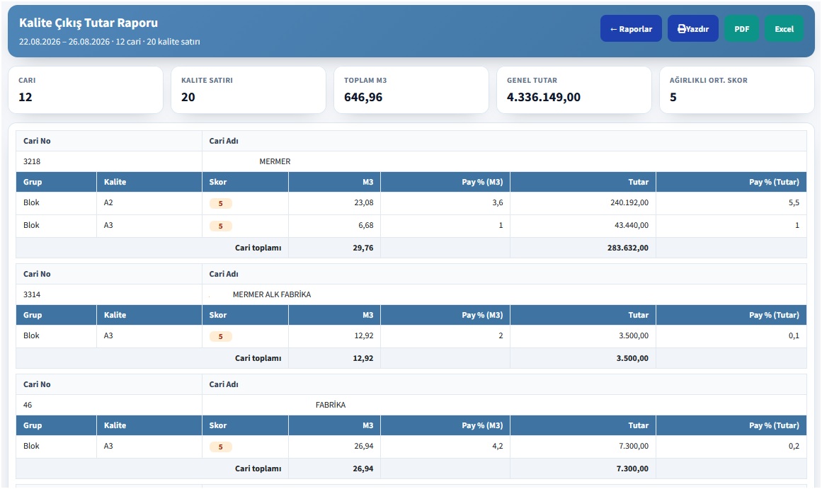Viewport: 822px width, 489px height.
Task: Go back using the Raporlar button
Action: pos(631,29)
